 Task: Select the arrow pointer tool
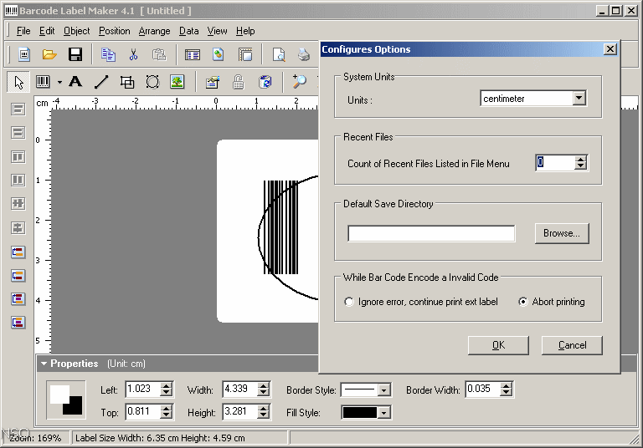[18, 82]
